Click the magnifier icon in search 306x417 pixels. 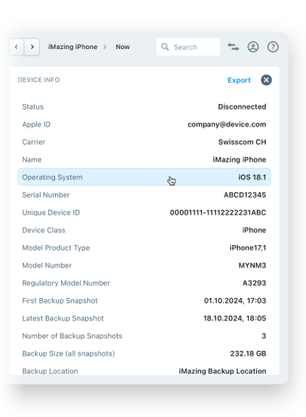tap(165, 47)
